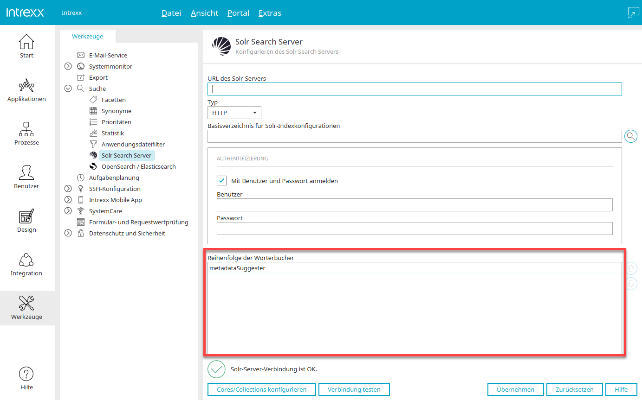Uncheck Mit Benutzer und Passwort anmelden
The width and height of the screenshot is (642, 400).
tap(221, 181)
